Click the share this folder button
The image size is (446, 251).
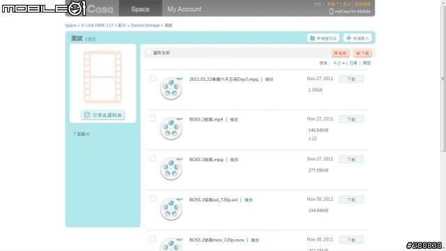[102, 115]
